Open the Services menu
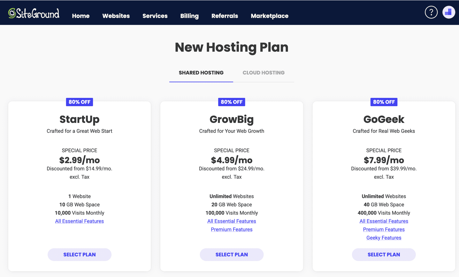The width and height of the screenshot is (459, 277). (155, 16)
